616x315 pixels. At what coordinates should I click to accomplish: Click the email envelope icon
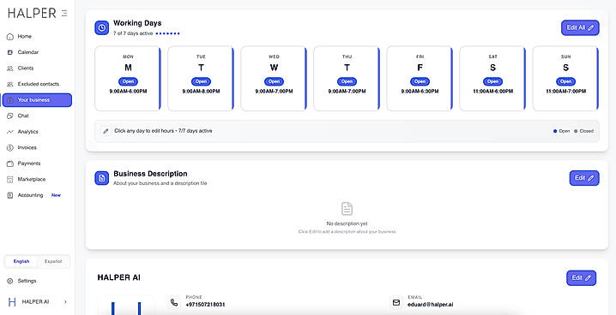click(396, 302)
